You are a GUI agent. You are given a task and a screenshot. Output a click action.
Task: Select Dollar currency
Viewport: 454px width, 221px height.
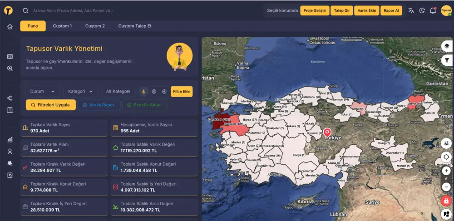click(x=164, y=91)
